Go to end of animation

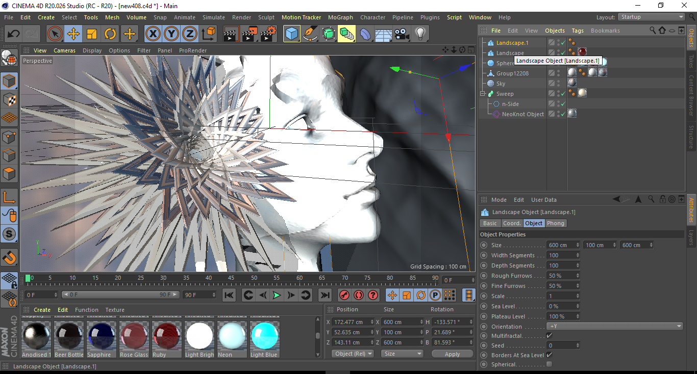[325, 295]
